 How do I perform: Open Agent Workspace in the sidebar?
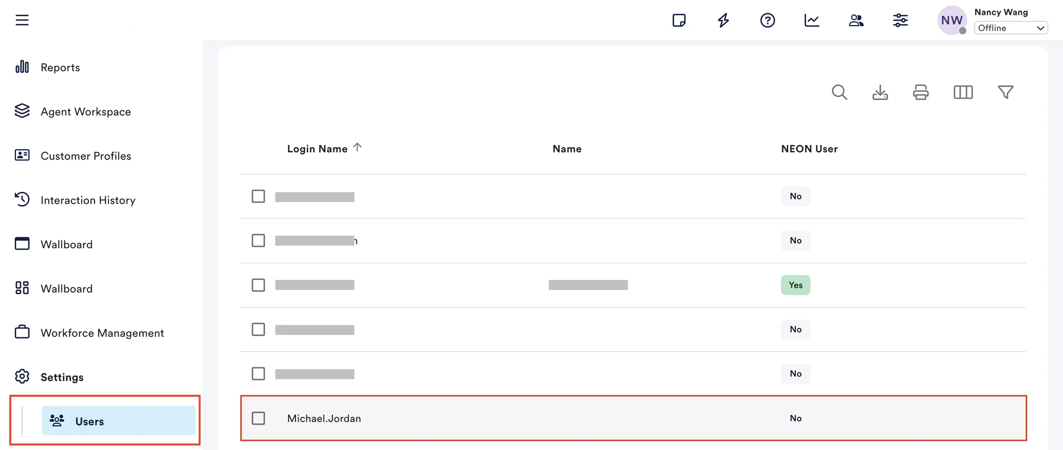pos(85,111)
